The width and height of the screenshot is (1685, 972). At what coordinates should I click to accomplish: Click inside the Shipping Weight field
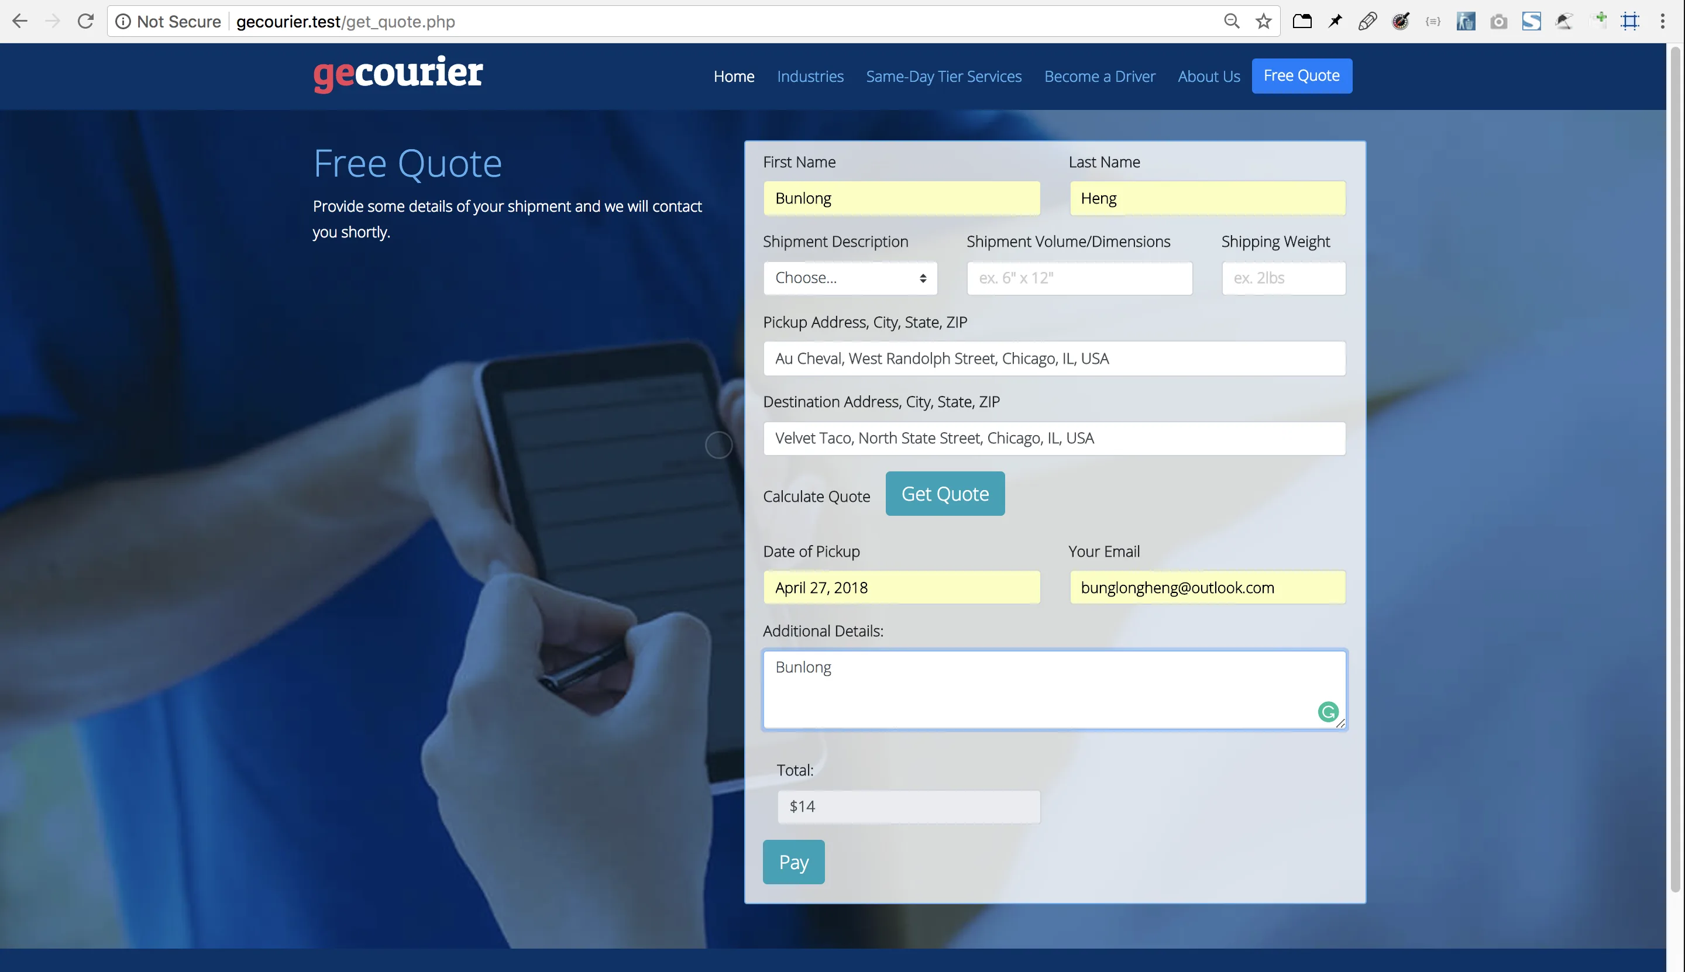pos(1282,278)
